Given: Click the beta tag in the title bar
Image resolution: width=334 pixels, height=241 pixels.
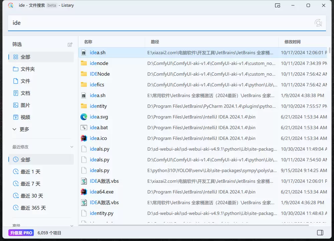Looking at the screenshot, I should point(52,5).
